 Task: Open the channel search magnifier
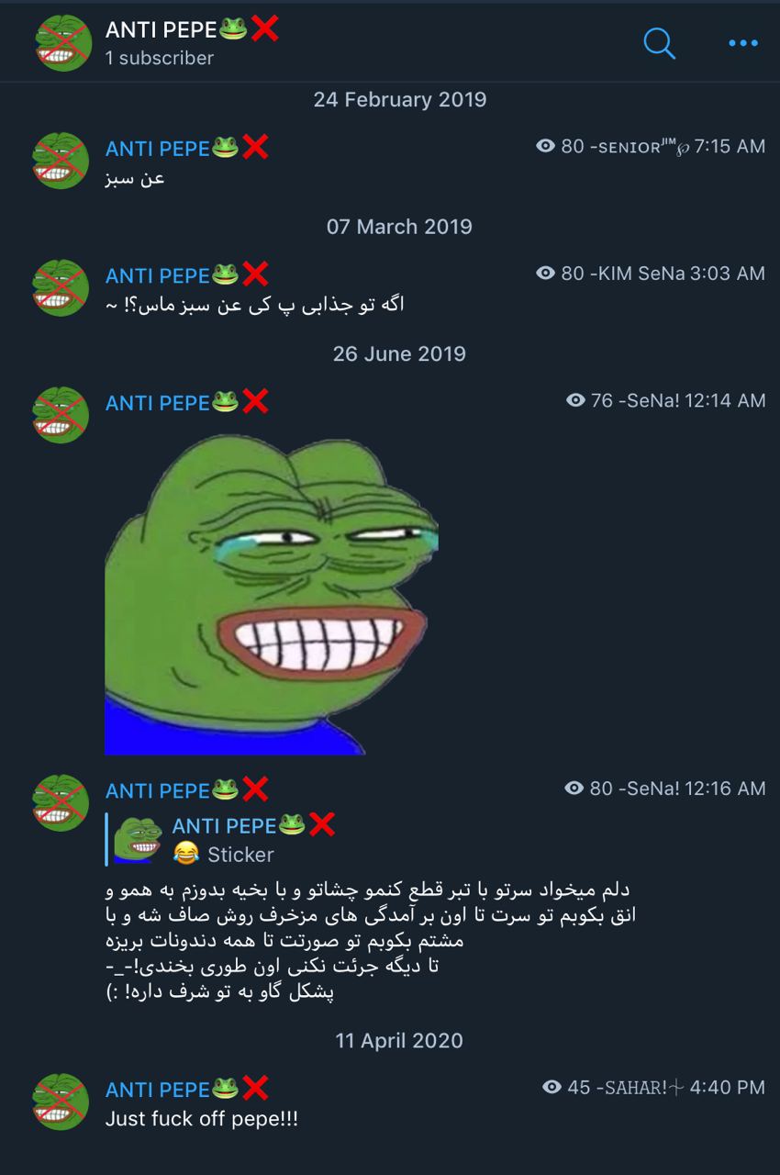(659, 43)
